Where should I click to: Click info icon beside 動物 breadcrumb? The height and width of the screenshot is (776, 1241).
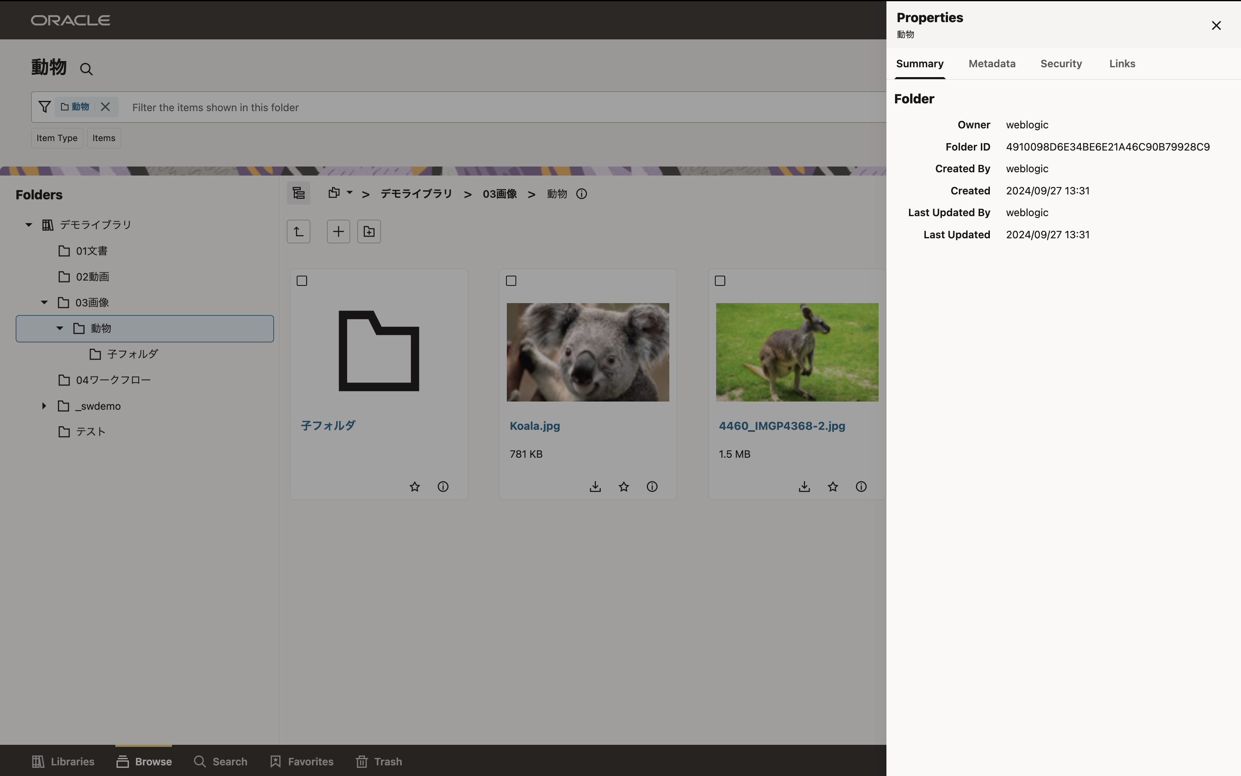coord(581,194)
